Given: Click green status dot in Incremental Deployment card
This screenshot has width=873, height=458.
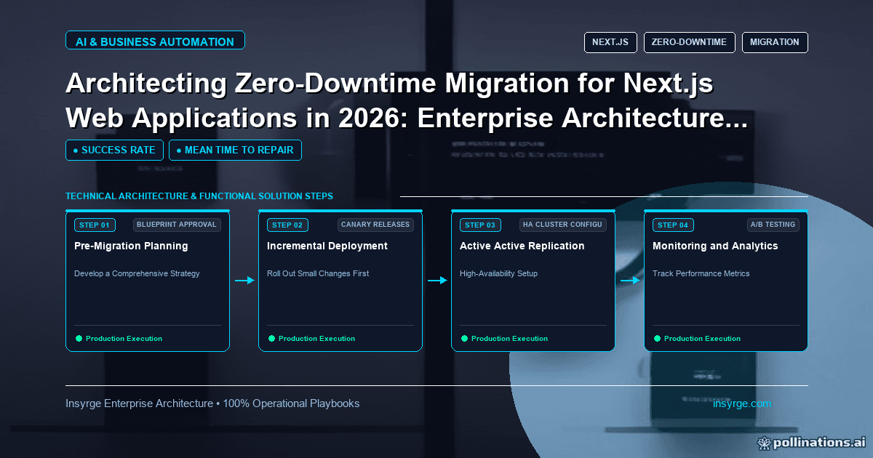Looking at the screenshot, I should (271, 339).
